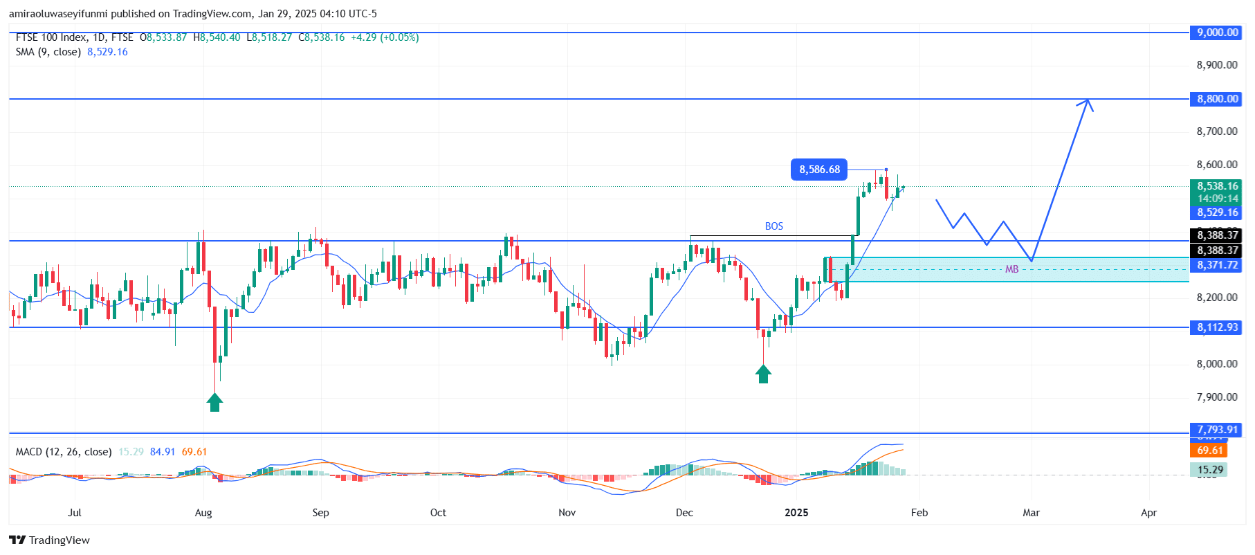Click the +4.29 (+0.05%) change value
The width and height of the screenshot is (1255, 555).
coord(385,37)
